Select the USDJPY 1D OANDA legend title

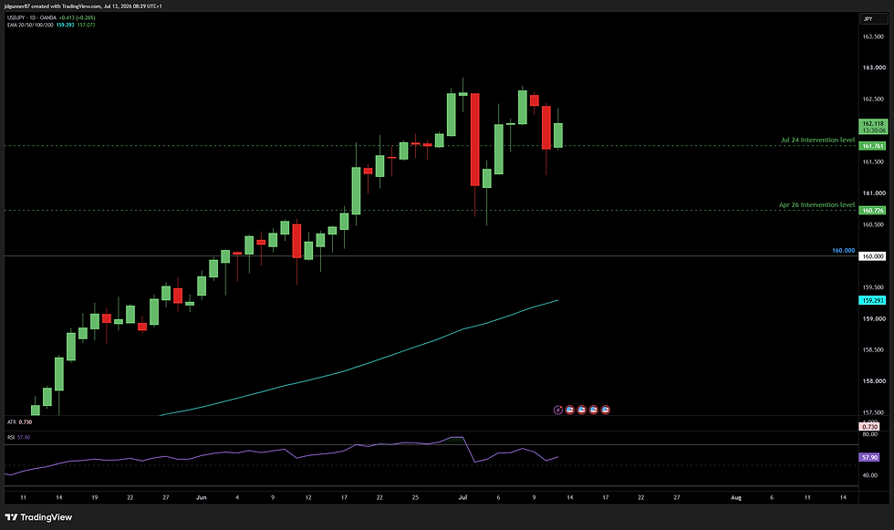31,18
